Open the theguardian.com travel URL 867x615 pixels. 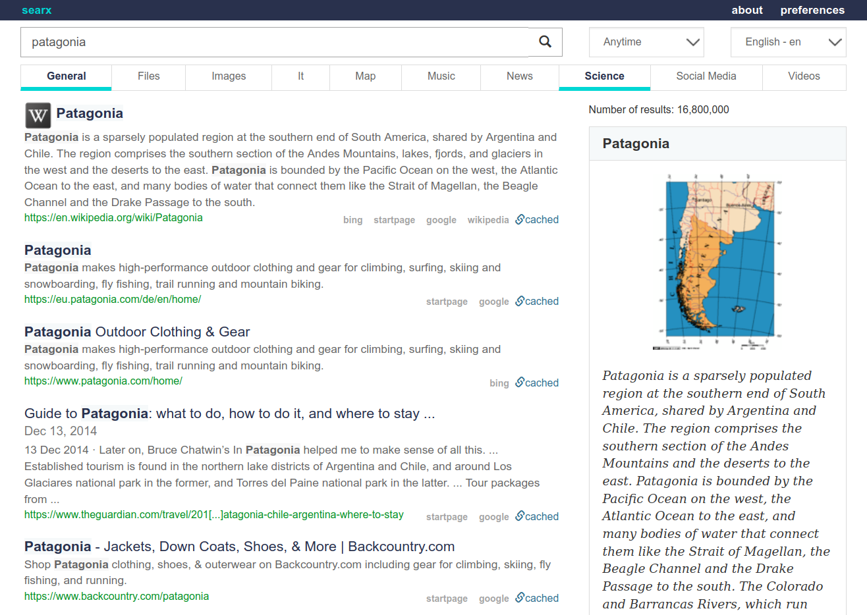(x=214, y=515)
